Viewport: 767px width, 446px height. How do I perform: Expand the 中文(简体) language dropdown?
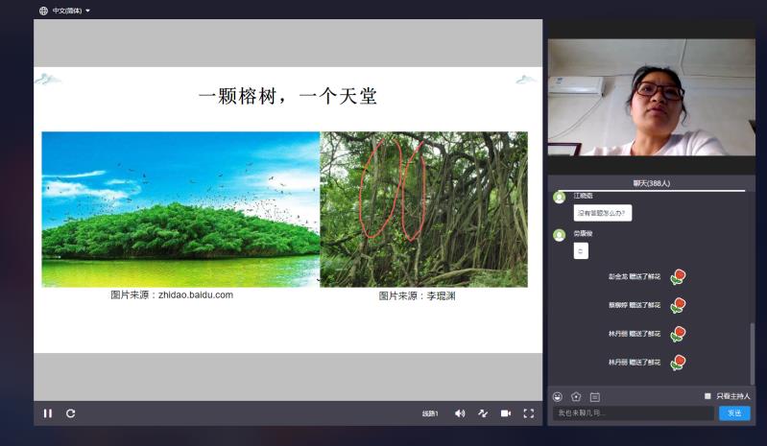coord(72,11)
